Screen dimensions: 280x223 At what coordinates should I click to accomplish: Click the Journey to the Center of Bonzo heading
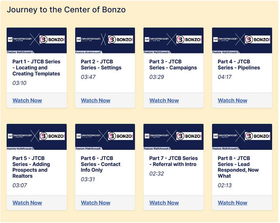66,9
